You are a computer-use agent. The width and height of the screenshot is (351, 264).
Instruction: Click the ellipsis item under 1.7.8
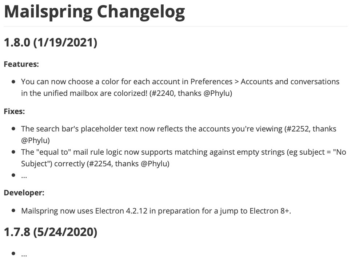point(24,254)
